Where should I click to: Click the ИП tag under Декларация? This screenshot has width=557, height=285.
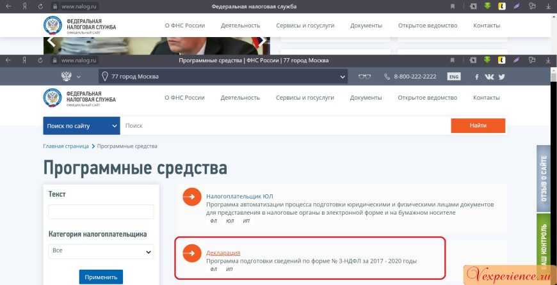(x=229, y=269)
